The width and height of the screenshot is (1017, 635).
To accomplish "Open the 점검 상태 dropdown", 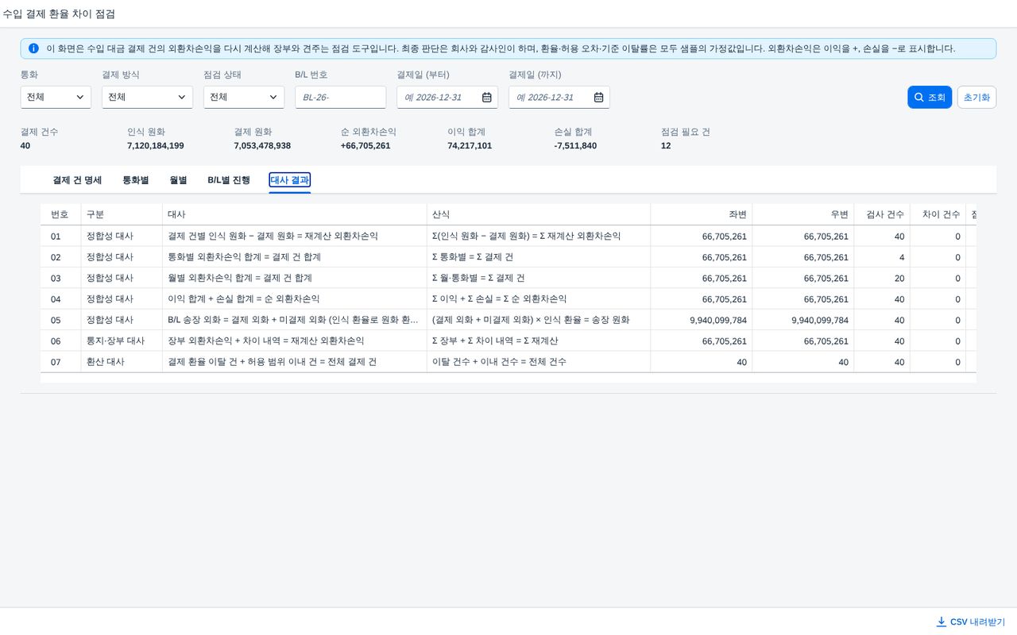I will [x=244, y=98].
